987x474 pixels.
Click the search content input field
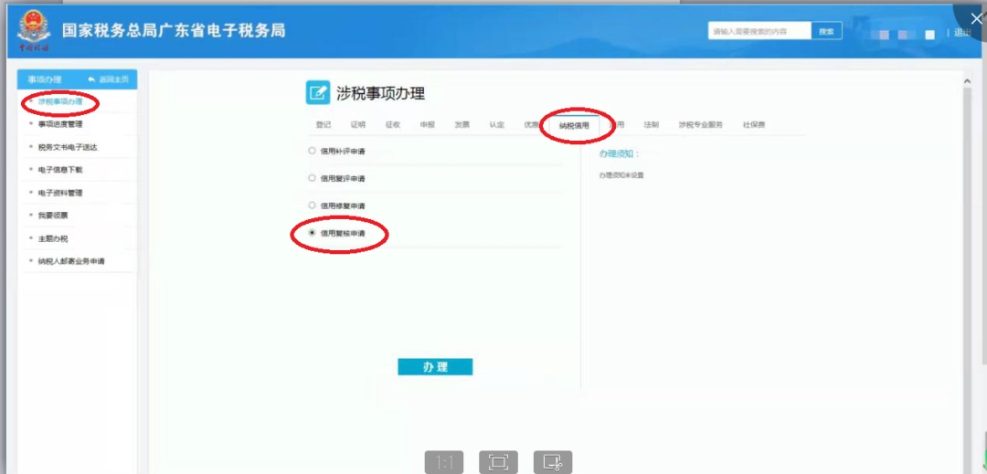click(759, 31)
